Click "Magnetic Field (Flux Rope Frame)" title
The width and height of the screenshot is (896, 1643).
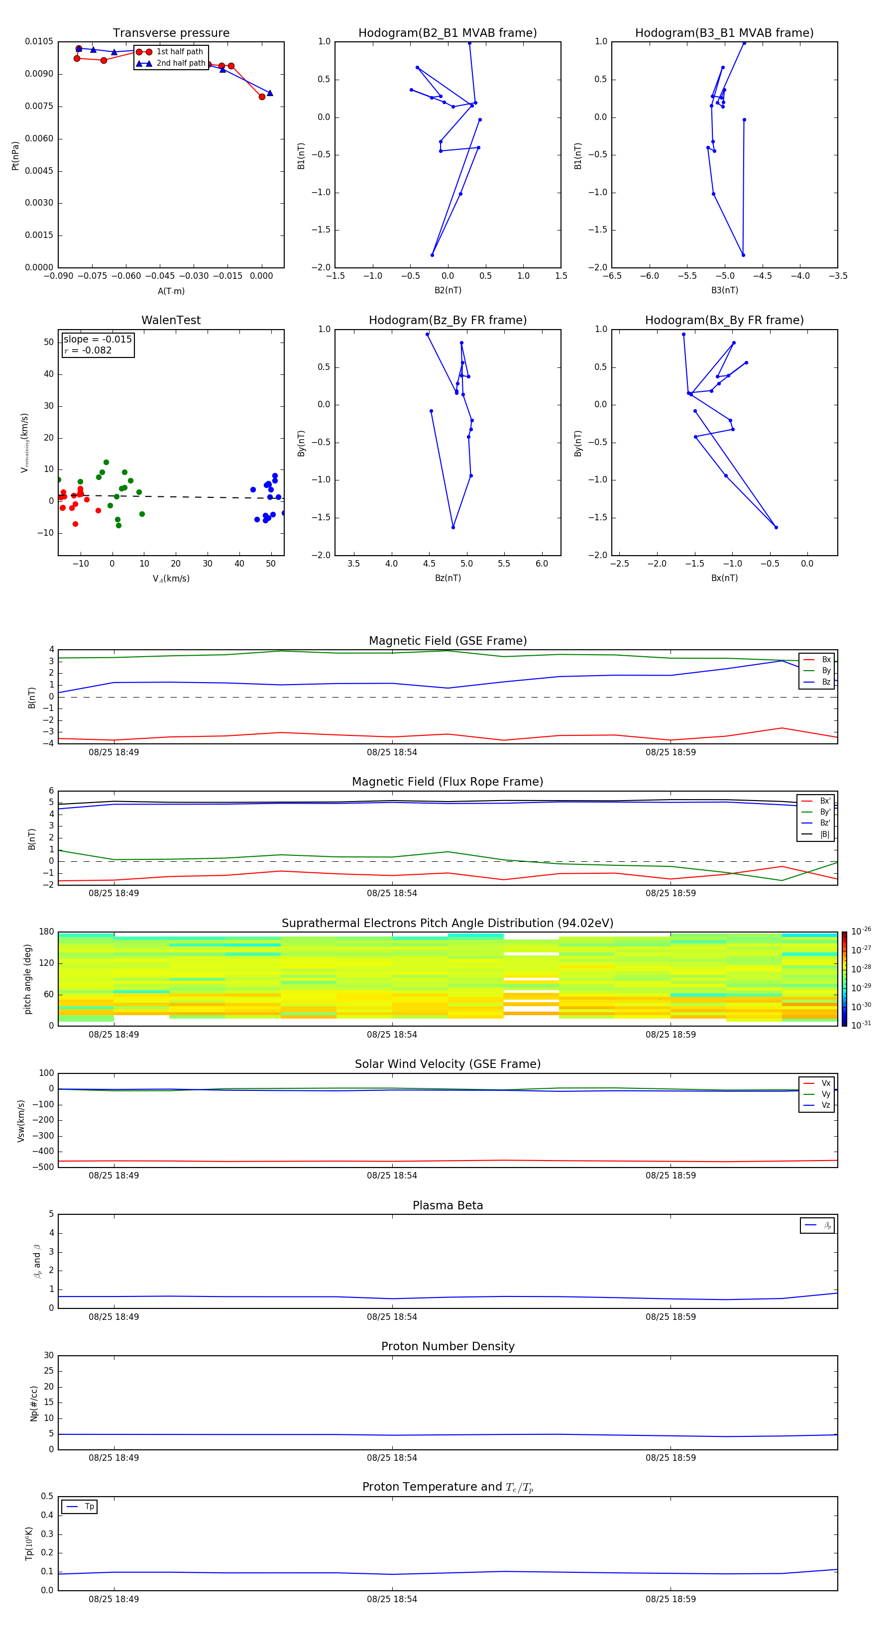448,782
